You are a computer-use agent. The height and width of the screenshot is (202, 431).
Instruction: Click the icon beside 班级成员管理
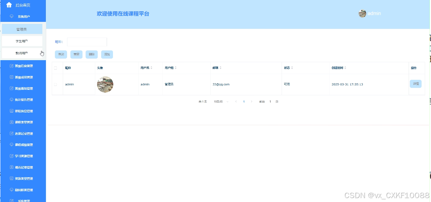point(11,77)
